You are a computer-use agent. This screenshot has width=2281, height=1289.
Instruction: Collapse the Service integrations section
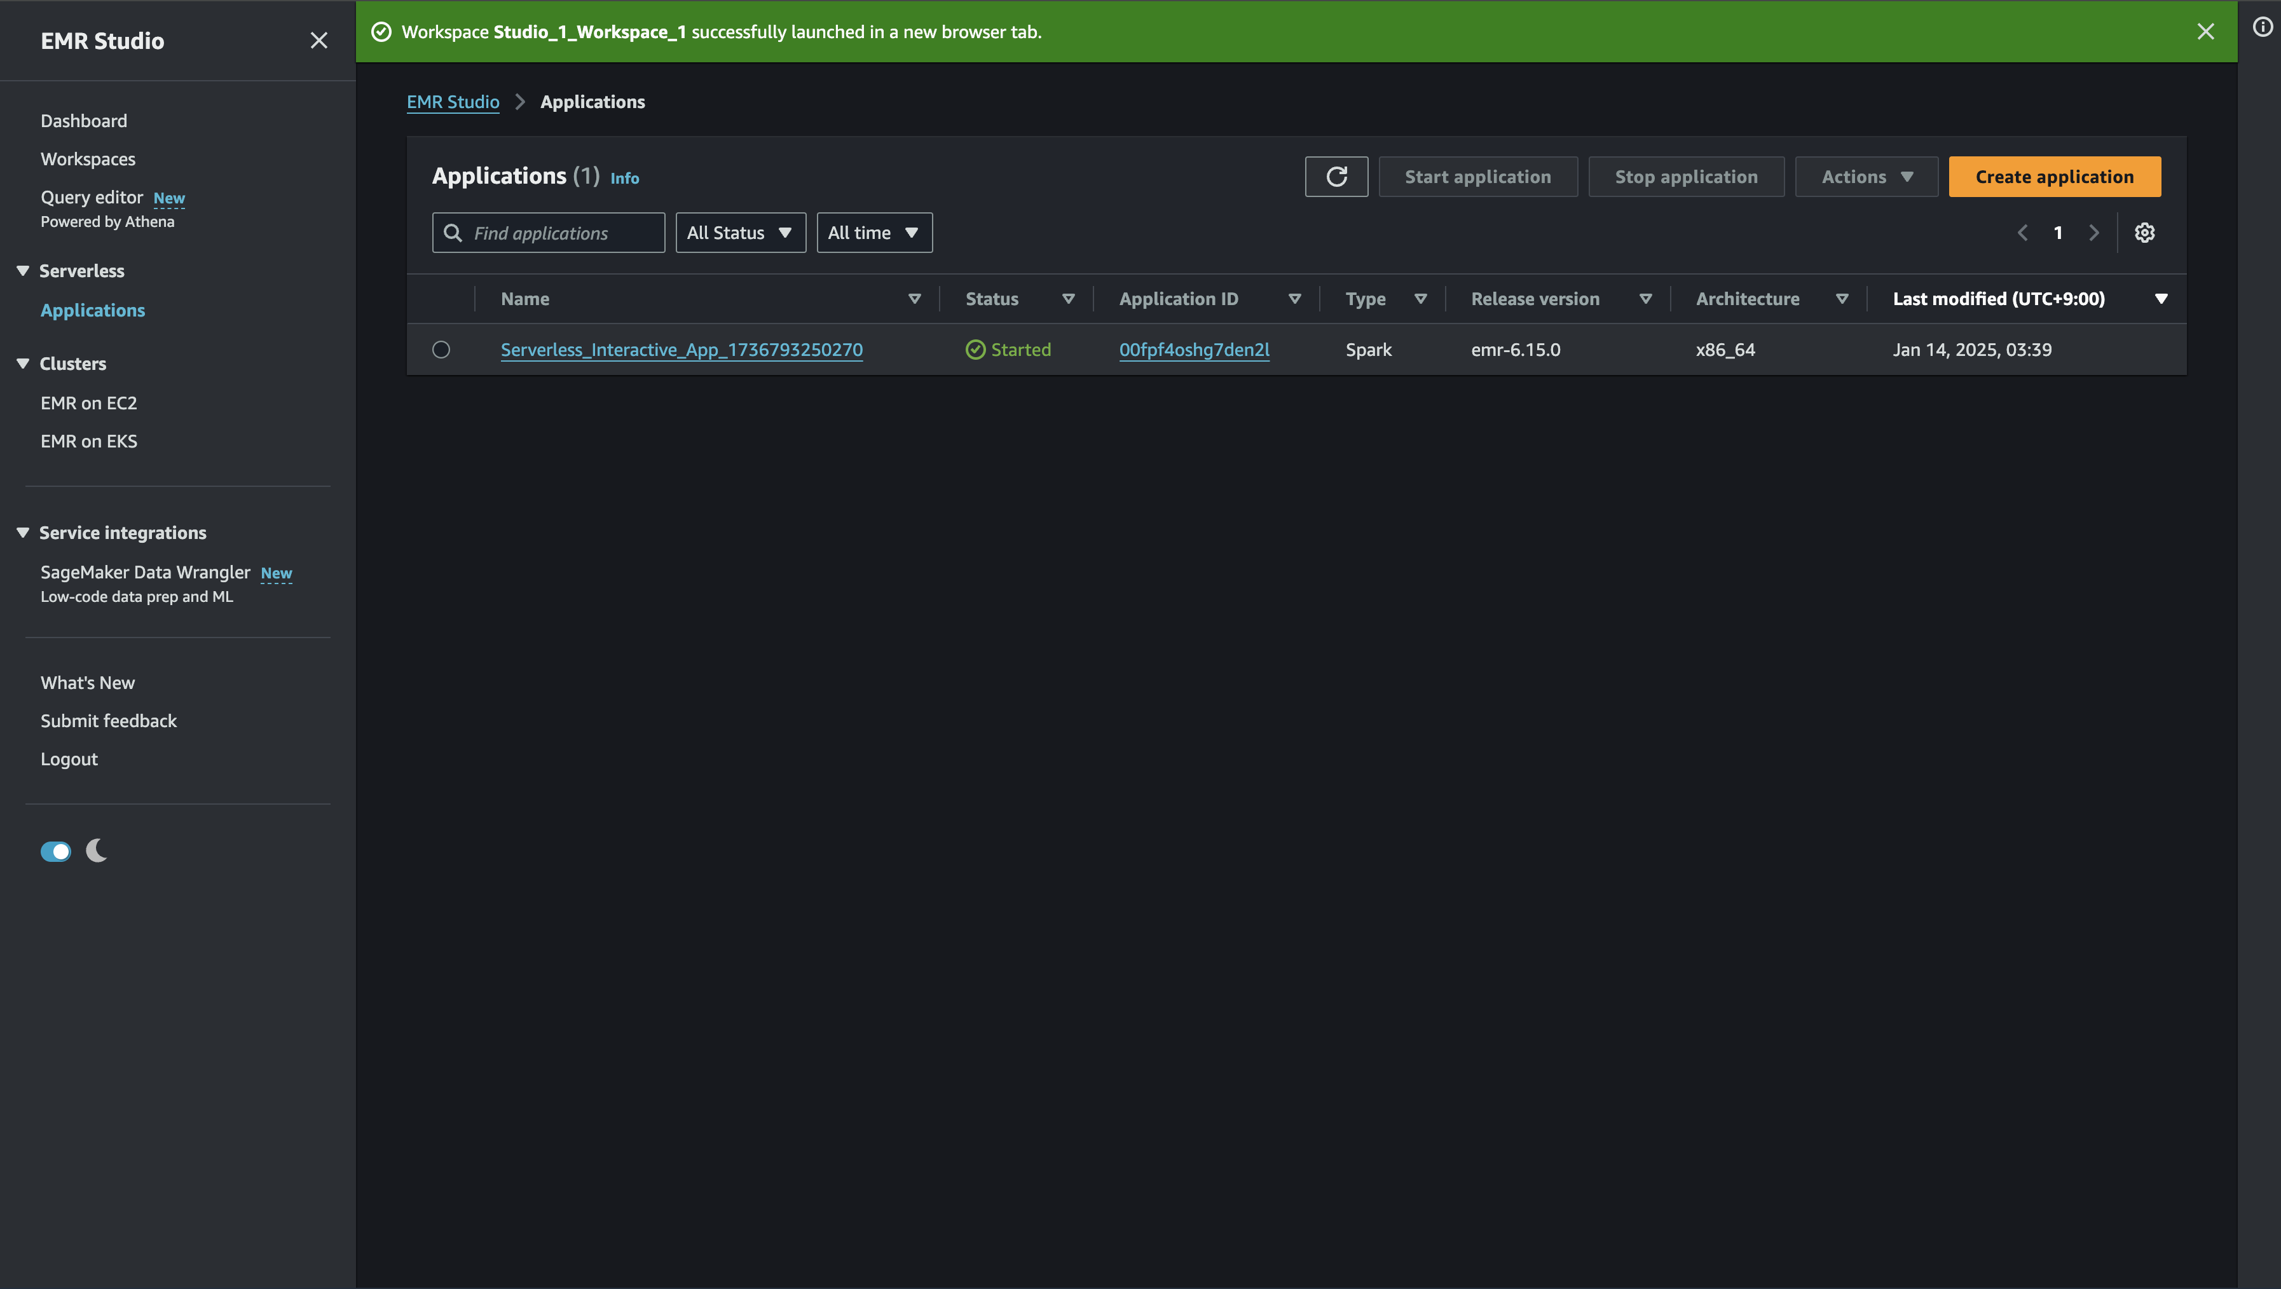(x=23, y=533)
